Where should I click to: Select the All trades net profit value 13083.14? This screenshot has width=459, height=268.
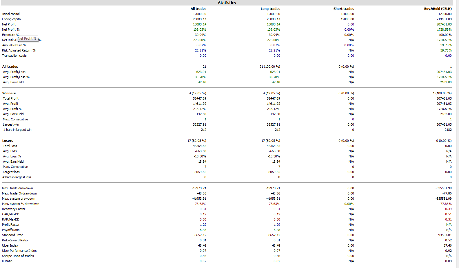click(200, 24)
